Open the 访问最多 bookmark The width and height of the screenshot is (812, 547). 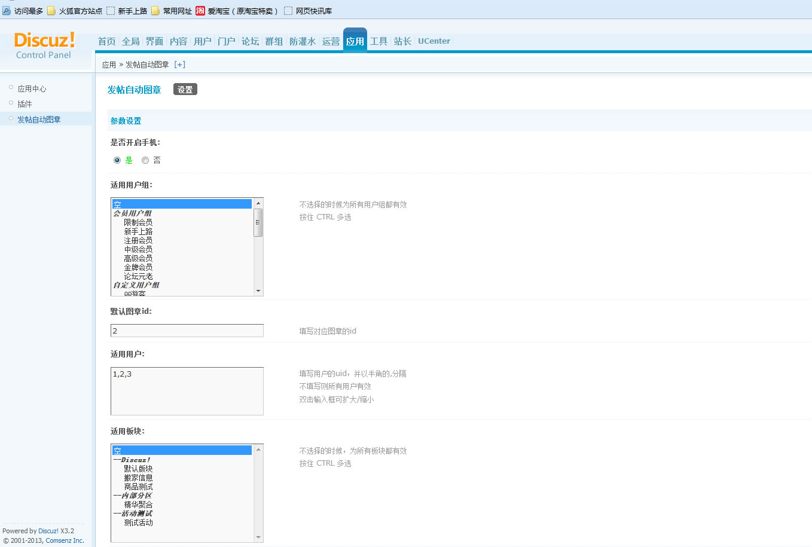[x=23, y=11]
